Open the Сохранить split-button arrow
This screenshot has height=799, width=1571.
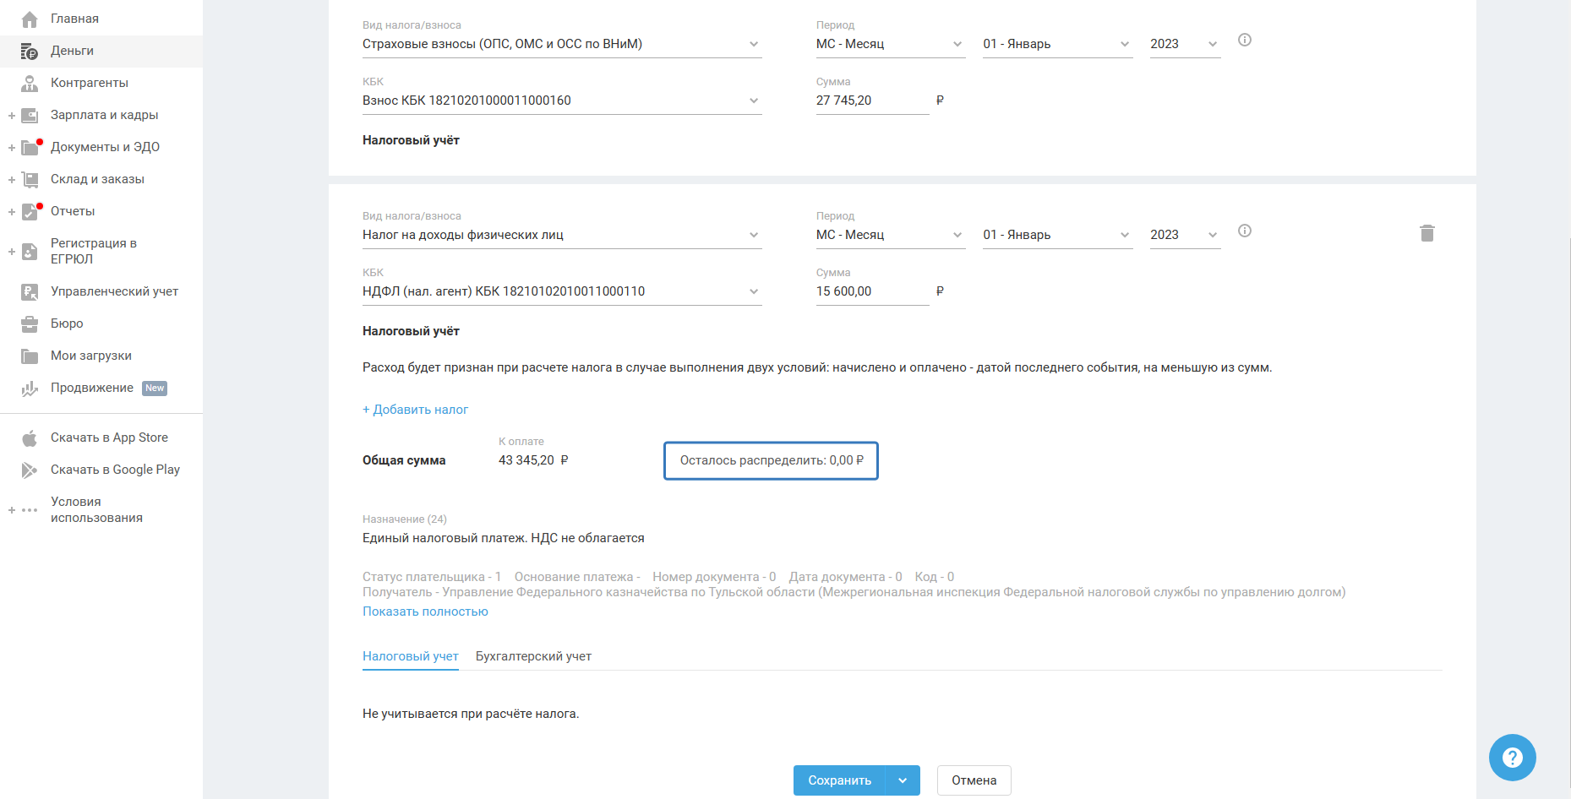click(x=903, y=780)
